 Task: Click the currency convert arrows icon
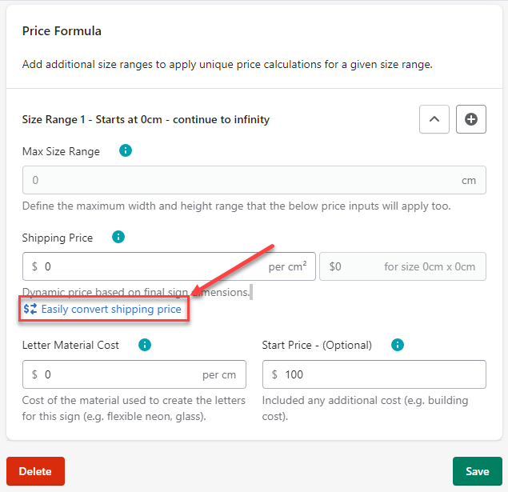tap(30, 309)
